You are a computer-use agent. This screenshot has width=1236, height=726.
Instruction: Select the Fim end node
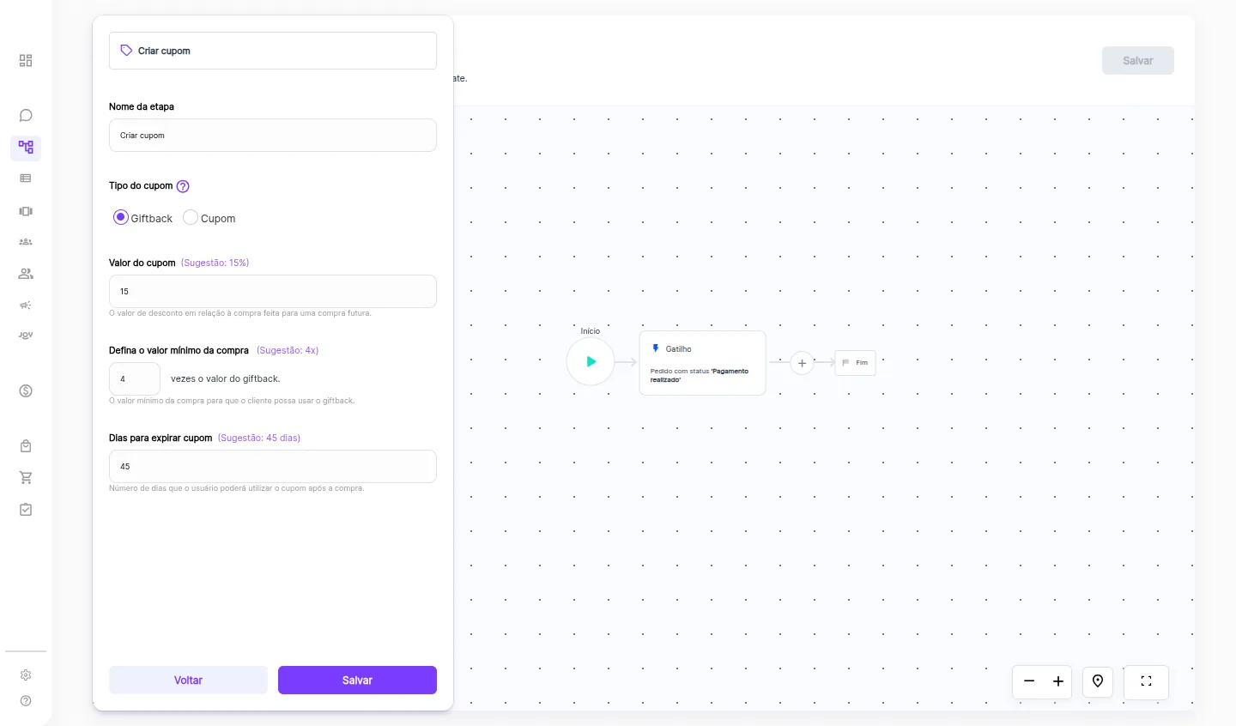(x=855, y=363)
